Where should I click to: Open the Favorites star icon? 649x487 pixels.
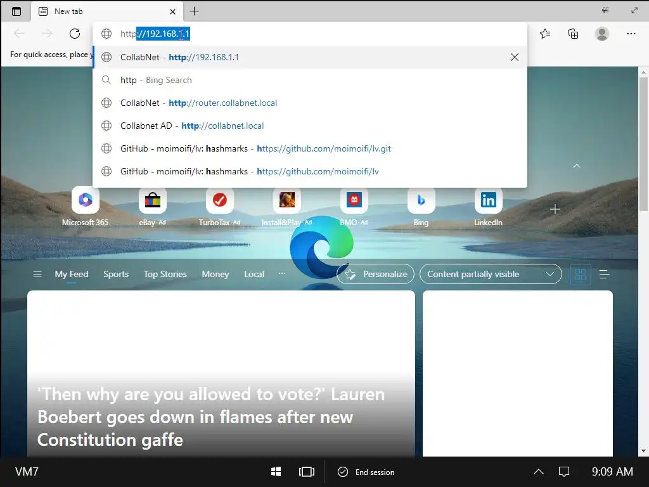tap(545, 34)
